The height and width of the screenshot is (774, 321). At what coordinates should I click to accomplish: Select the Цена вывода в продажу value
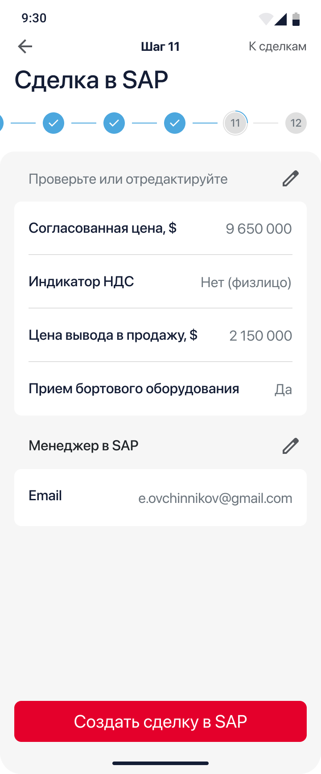pos(261,336)
